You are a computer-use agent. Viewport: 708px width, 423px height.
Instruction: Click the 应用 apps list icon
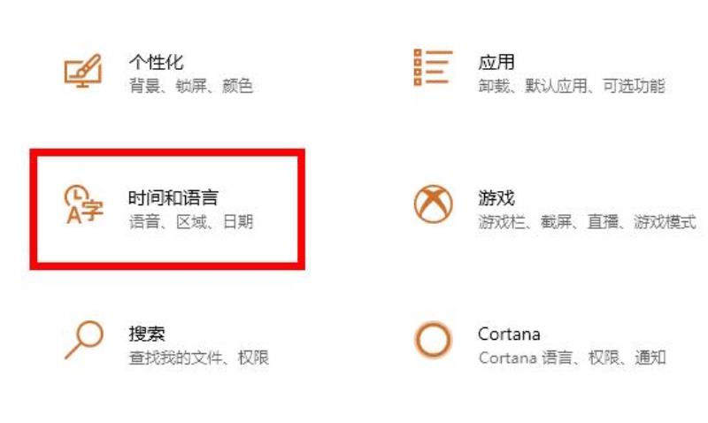pos(433,68)
